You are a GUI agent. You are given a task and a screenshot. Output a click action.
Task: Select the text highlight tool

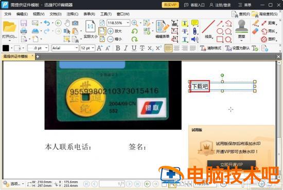coord(185,23)
